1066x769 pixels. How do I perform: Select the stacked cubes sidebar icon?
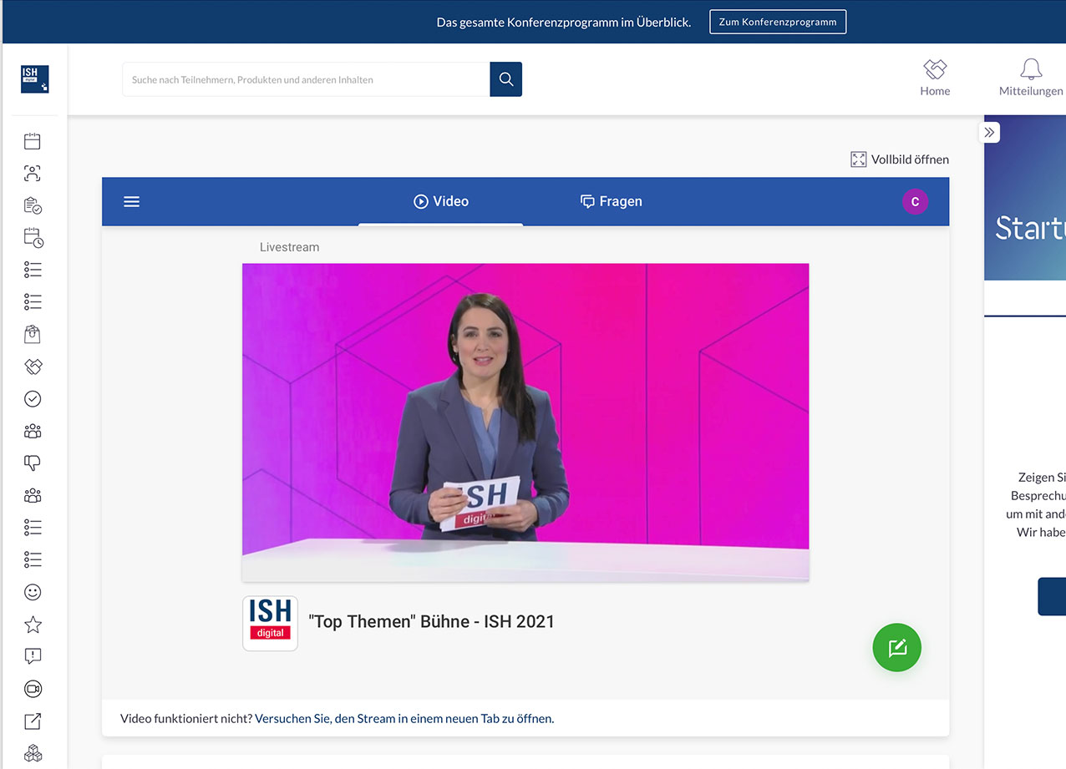(33, 753)
